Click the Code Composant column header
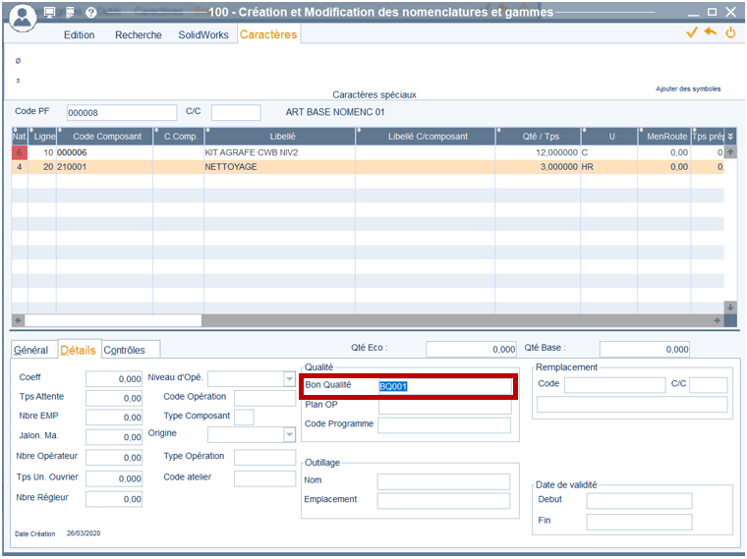 106,137
